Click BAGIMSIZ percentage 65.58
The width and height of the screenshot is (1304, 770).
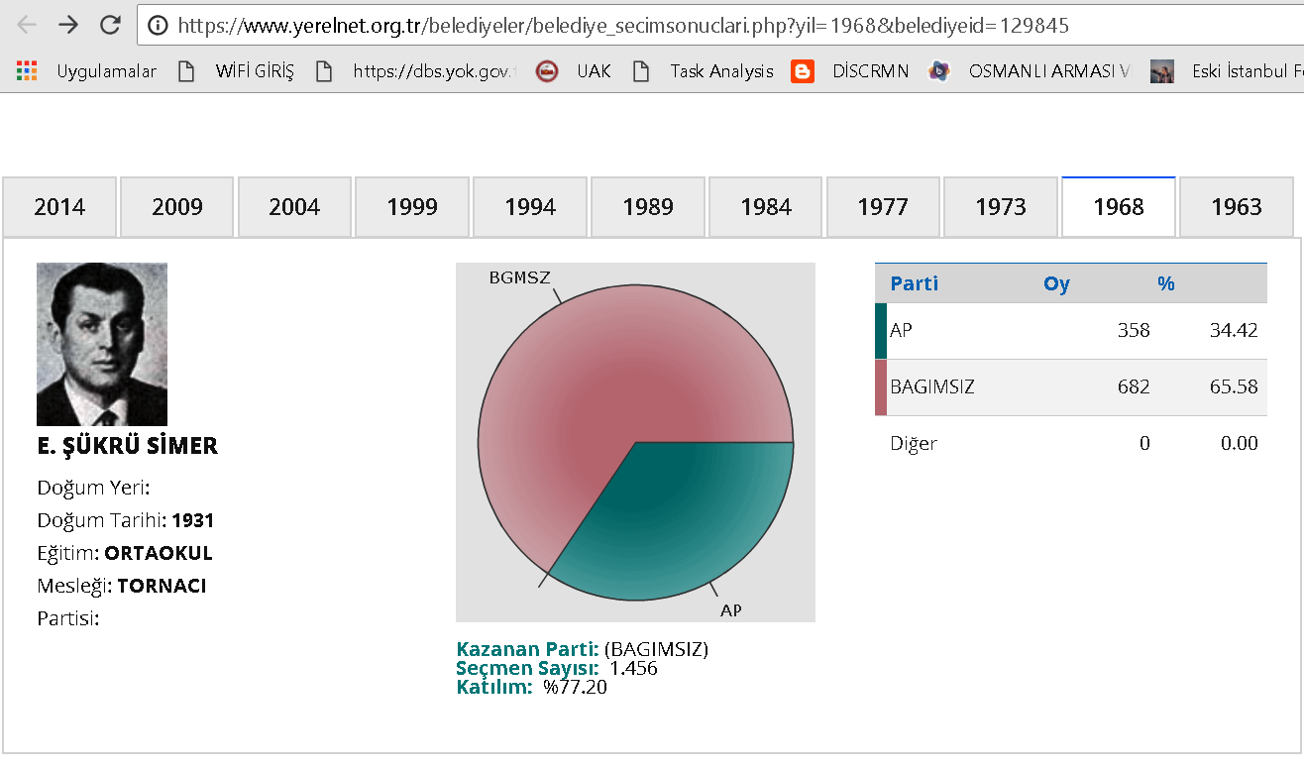[x=1234, y=387]
